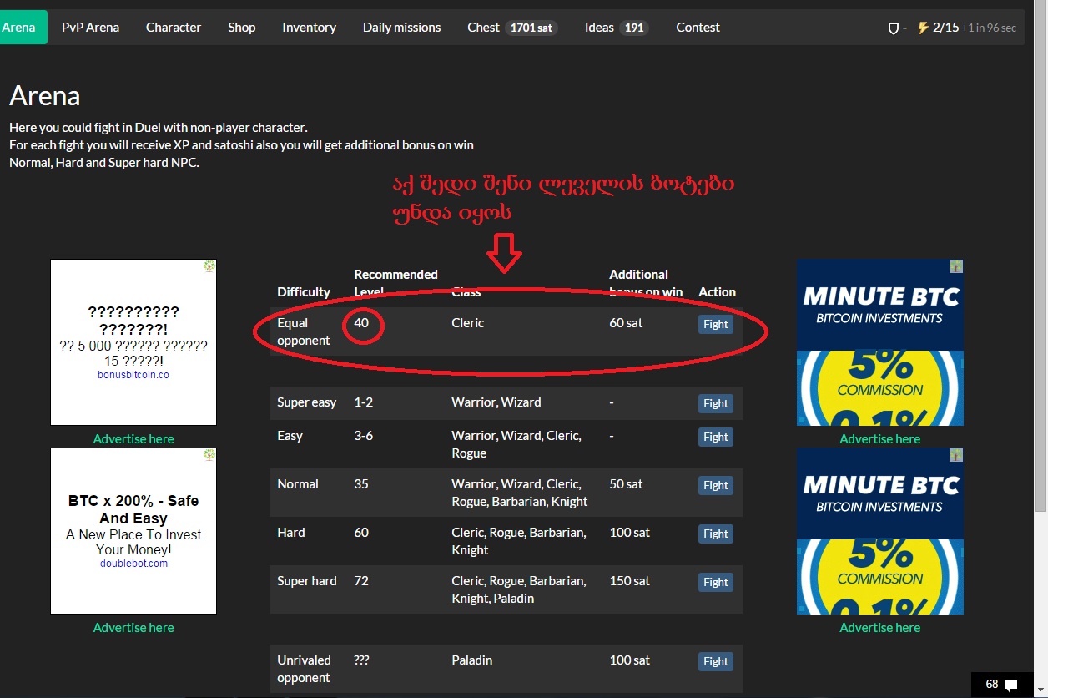
Task: Click Advertise here below the lower Minute BTC ad
Action: pos(880,628)
